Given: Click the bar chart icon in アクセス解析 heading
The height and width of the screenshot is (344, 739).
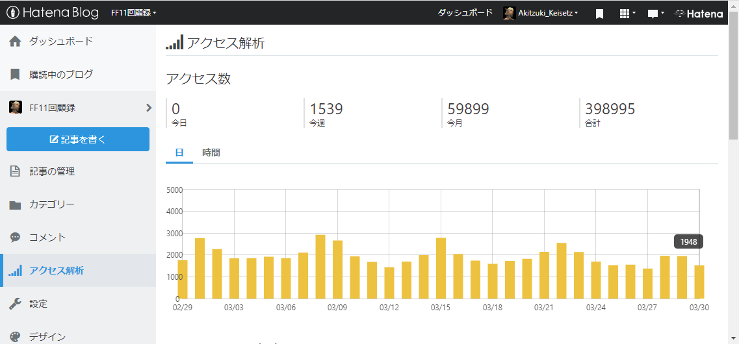Looking at the screenshot, I should pos(174,43).
